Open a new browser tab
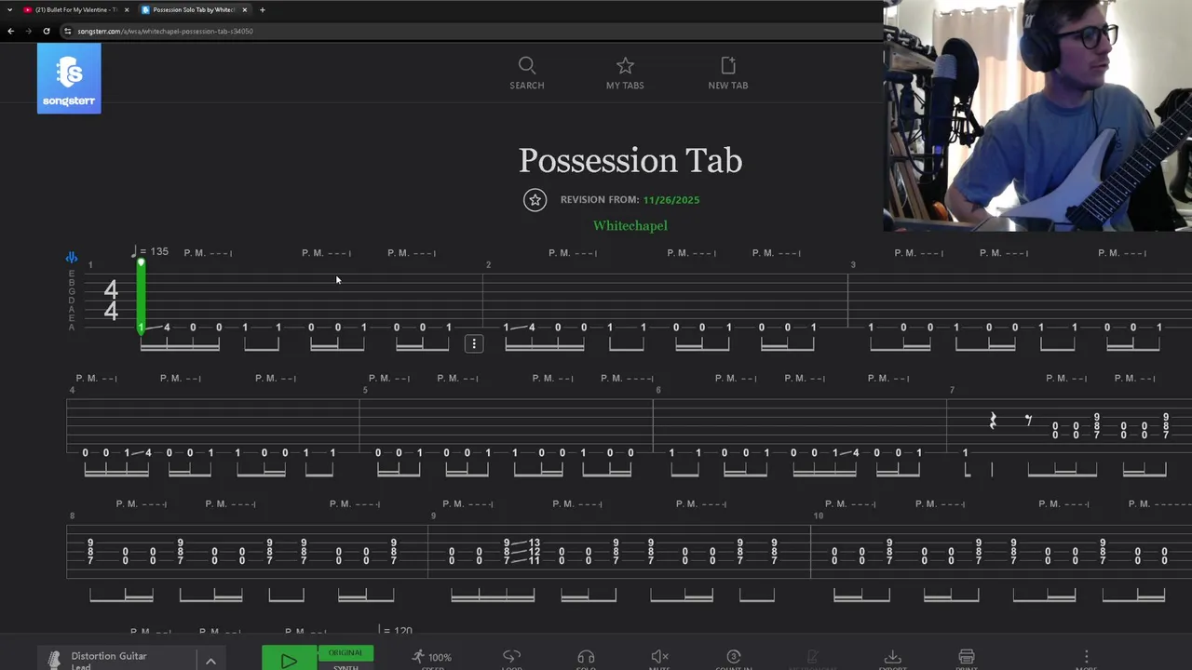Screen dimensions: 1192x670 [x=263, y=9]
